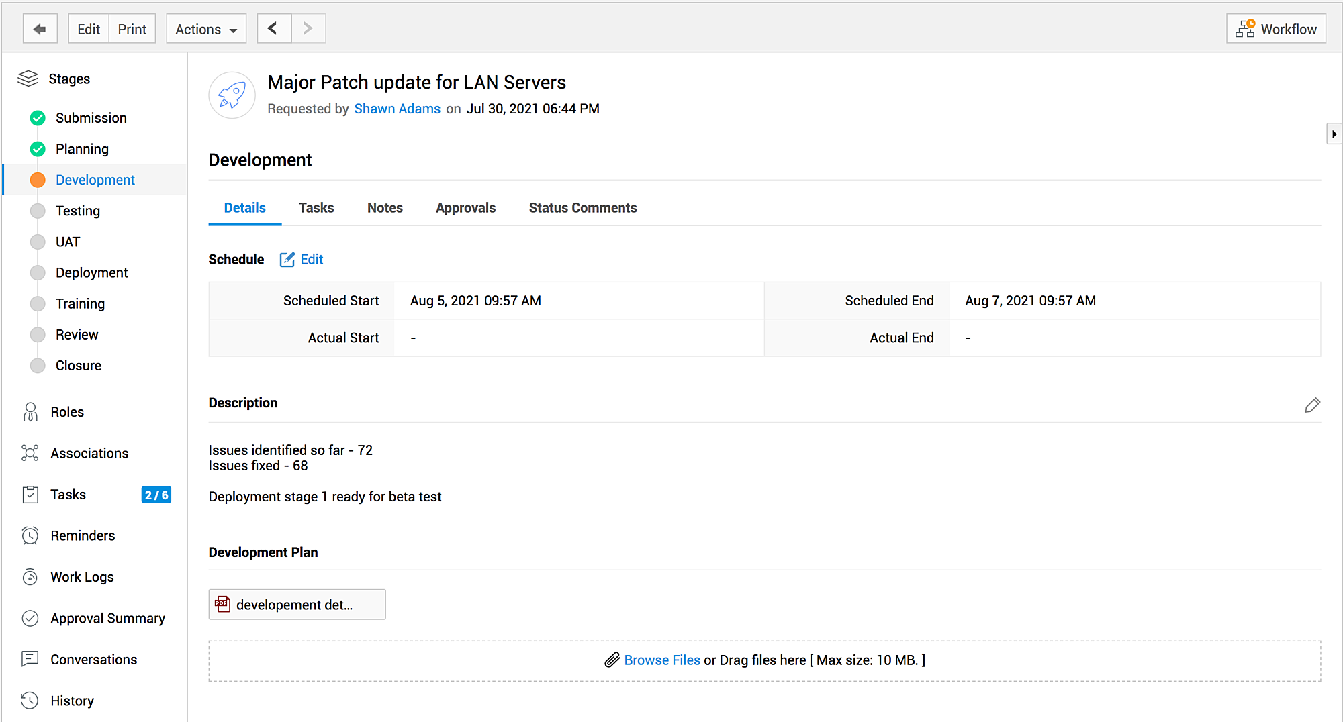Switch to the Status Comments tab
This screenshot has height=722, width=1343.
pos(583,208)
